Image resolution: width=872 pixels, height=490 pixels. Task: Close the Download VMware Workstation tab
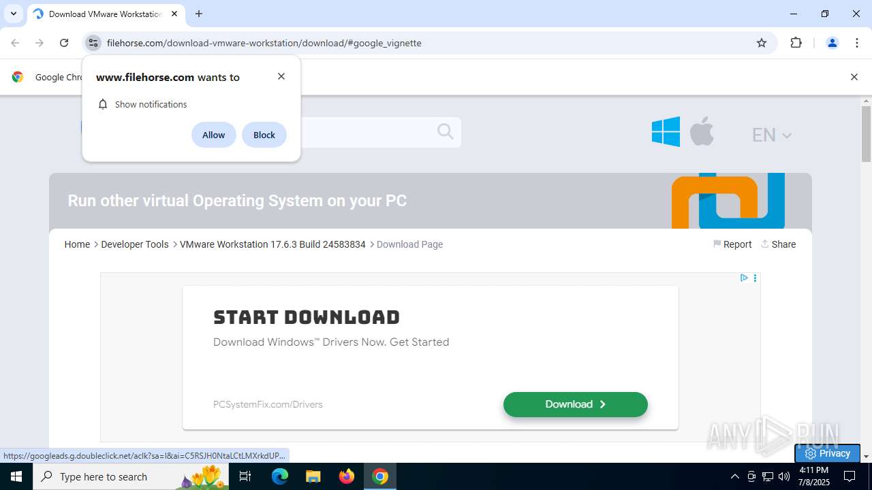(174, 14)
